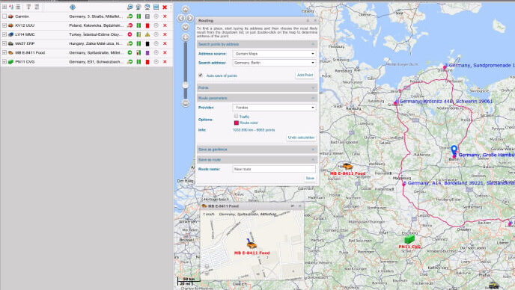
Task: Expand the Points section header
Action: click(x=257, y=88)
